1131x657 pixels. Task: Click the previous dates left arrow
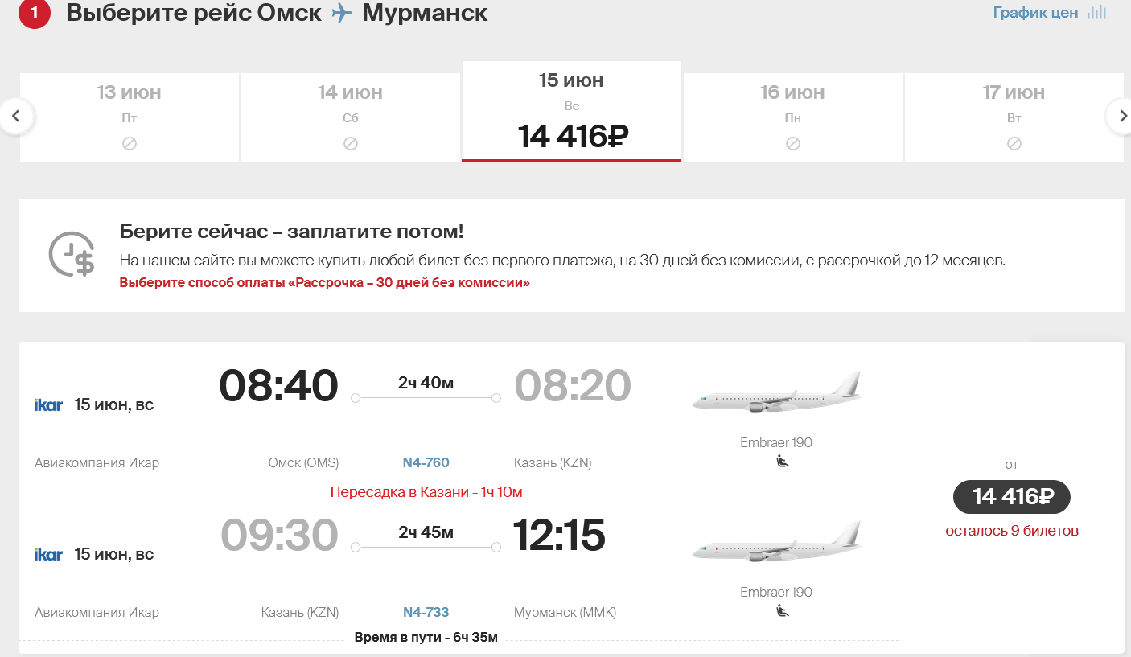pyautogui.click(x=16, y=117)
